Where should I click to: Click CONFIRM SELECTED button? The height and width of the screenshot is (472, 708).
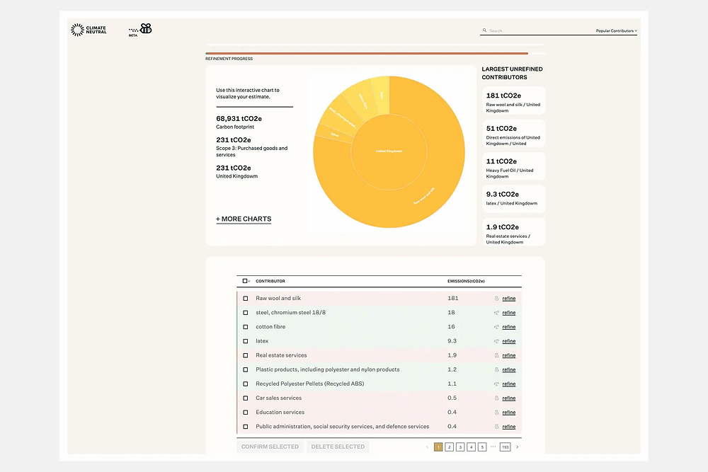[270, 447]
